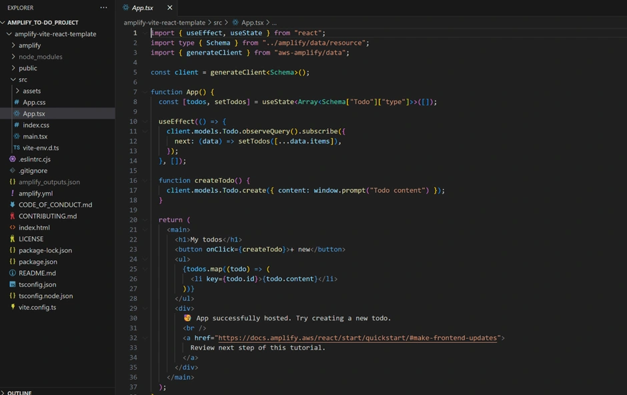
Task: Open README.md info icon
Action: [x=13, y=273]
